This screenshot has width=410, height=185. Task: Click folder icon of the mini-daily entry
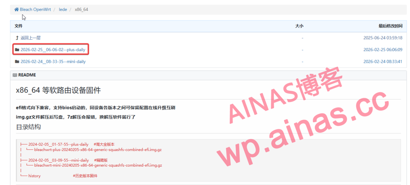pos(17,62)
